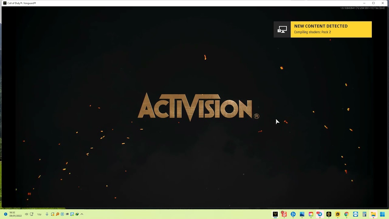Open Adobe Creative Cloud taskbar icon

(x=311, y=214)
